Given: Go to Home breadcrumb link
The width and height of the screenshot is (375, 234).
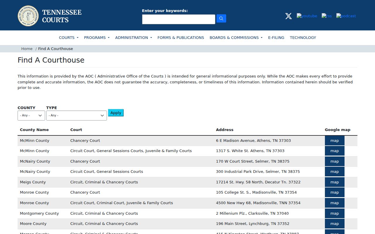Looking at the screenshot, I should [x=27, y=49].
